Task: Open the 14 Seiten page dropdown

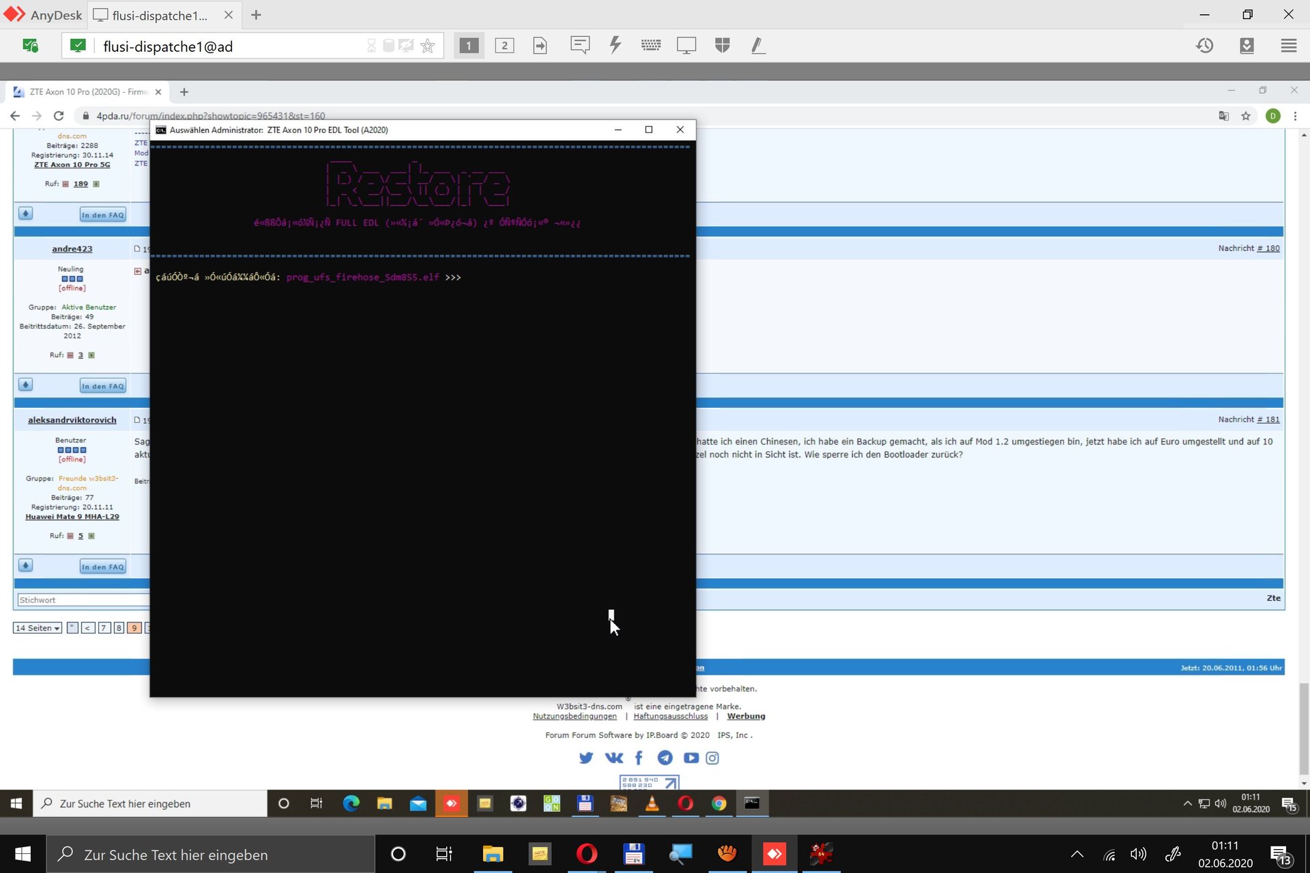Action: coord(38,628)
